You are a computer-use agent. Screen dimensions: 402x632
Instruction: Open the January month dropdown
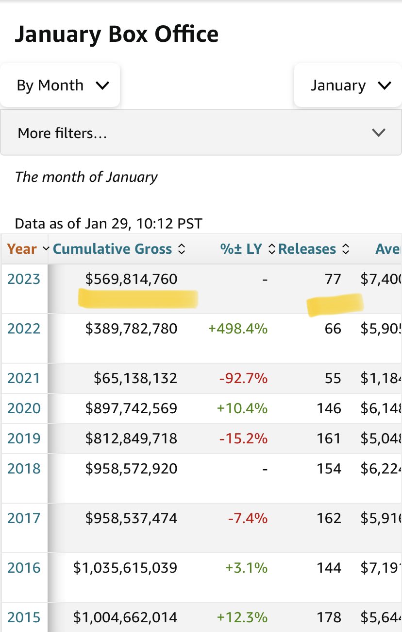[348, 86]
